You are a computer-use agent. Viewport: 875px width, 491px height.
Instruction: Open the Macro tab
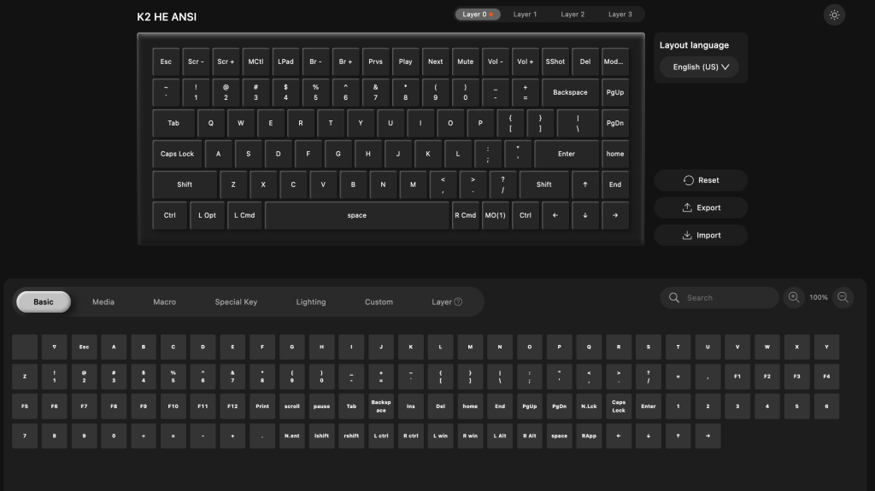[x=164, y=302]
